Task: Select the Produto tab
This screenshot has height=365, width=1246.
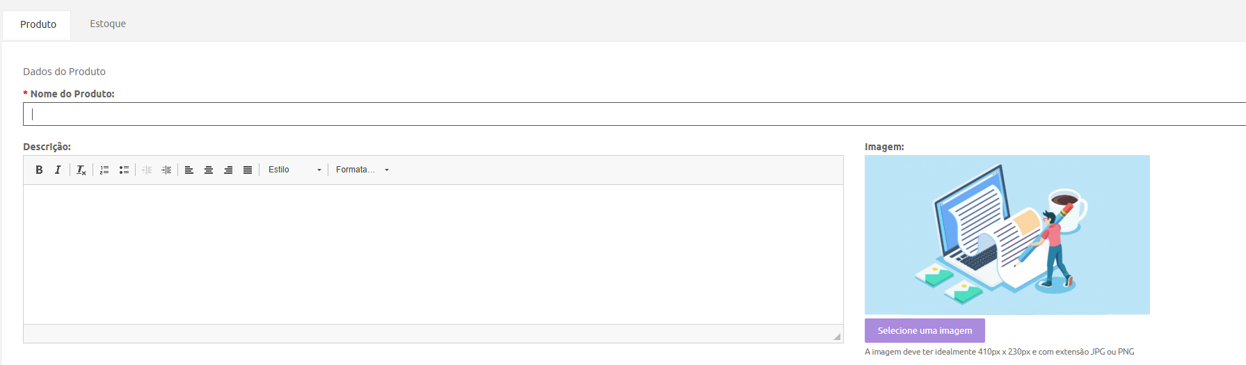Action: click(x=38, y=24)
